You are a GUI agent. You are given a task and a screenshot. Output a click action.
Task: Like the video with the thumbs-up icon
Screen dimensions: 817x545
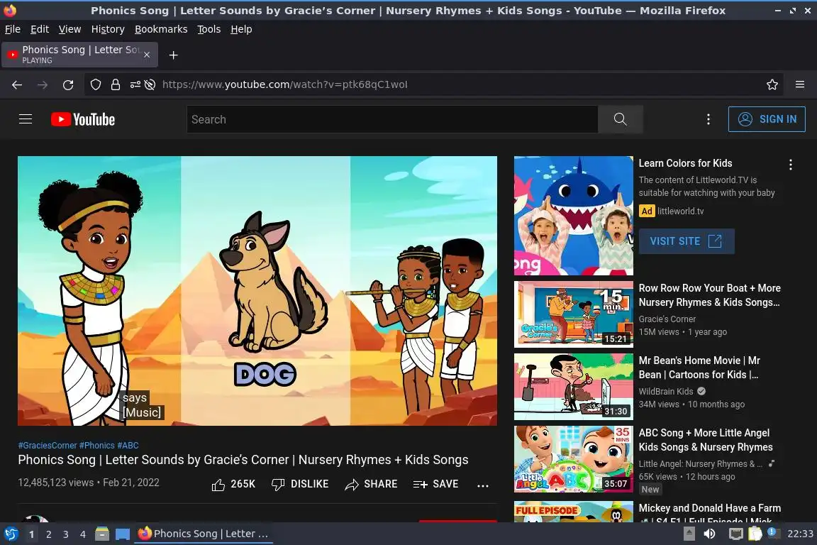(x=218, y=485)
